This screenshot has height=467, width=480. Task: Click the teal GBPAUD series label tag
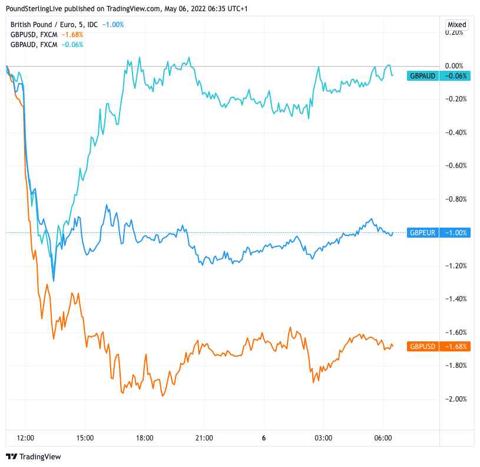click(423, 76)
